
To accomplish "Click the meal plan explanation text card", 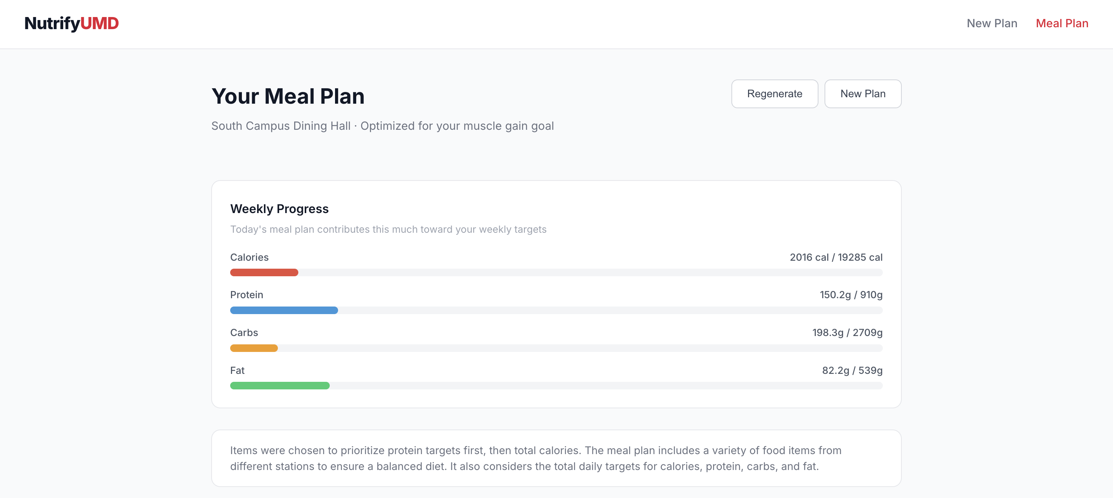I will point(556,458).
